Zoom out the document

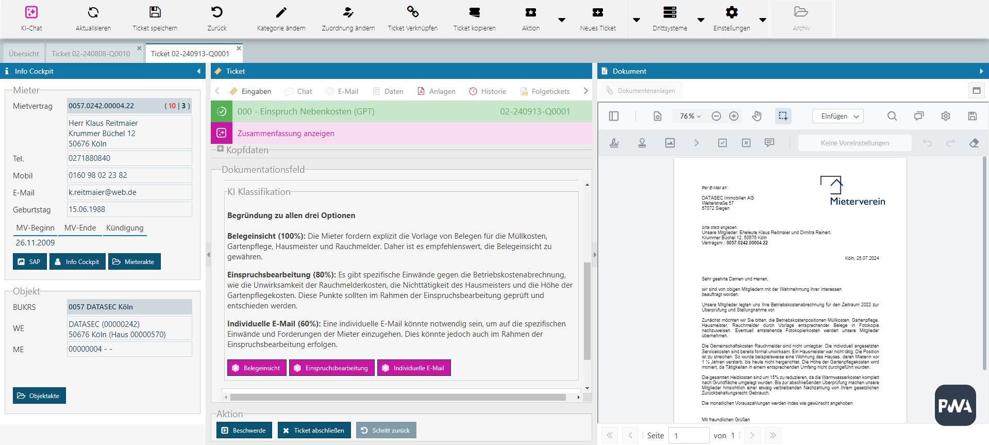pyautogui.click(x=716, y=116)
